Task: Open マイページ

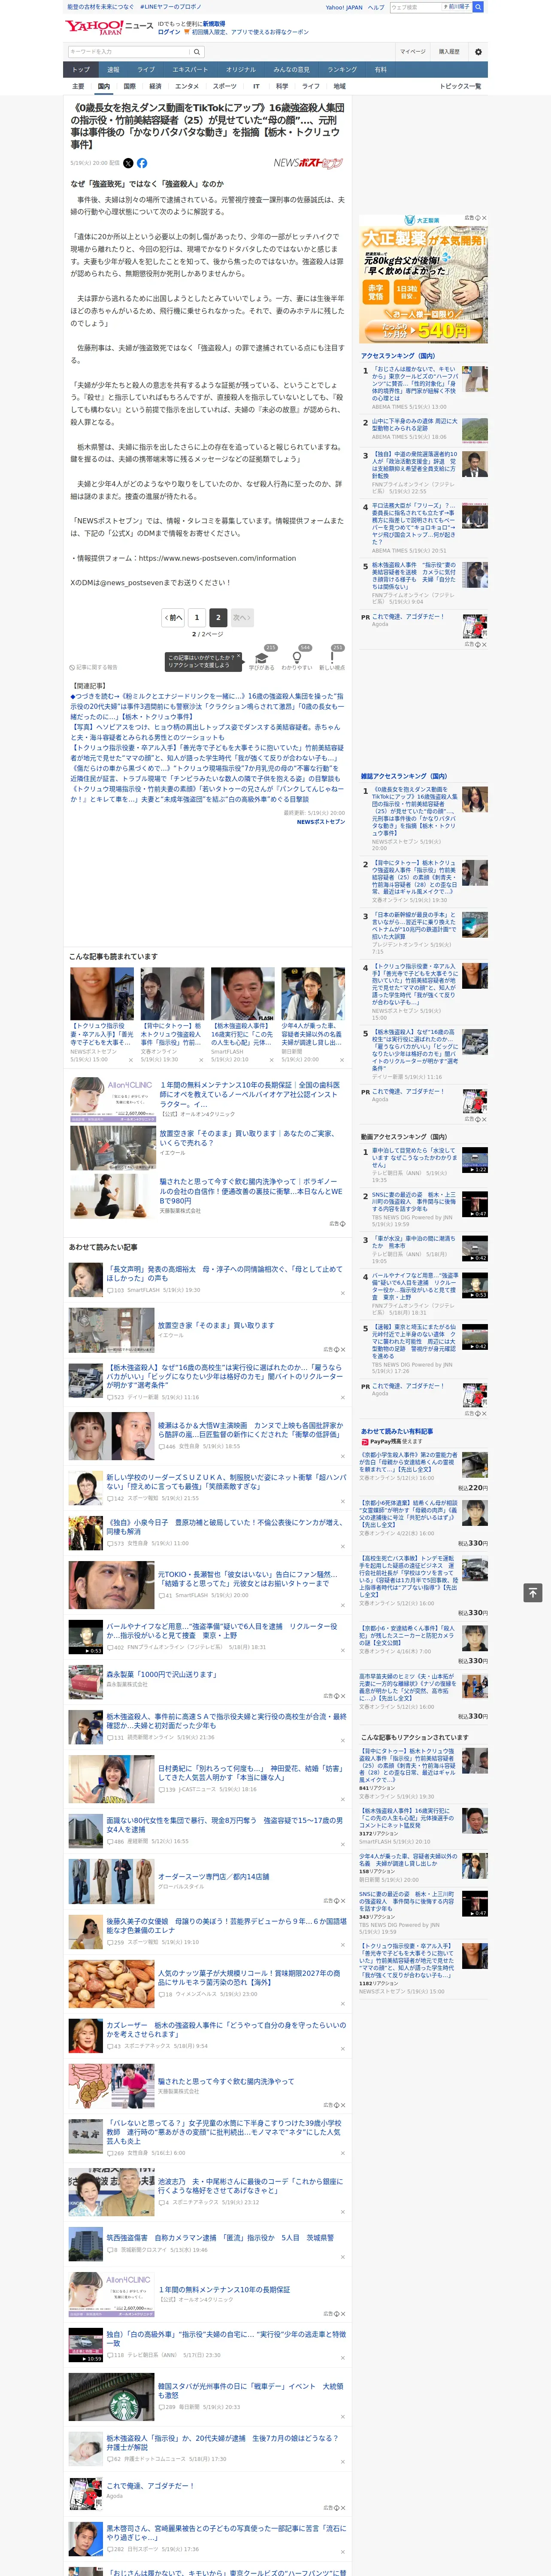Action: [412, 52]
